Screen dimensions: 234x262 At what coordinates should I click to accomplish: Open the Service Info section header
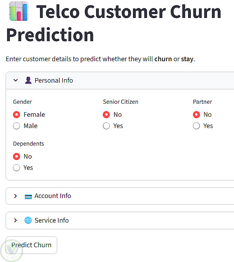52,221
